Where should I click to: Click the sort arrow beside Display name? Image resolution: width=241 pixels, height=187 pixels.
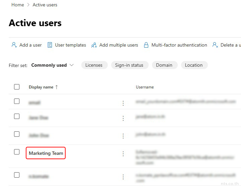[x=57, y=87]
